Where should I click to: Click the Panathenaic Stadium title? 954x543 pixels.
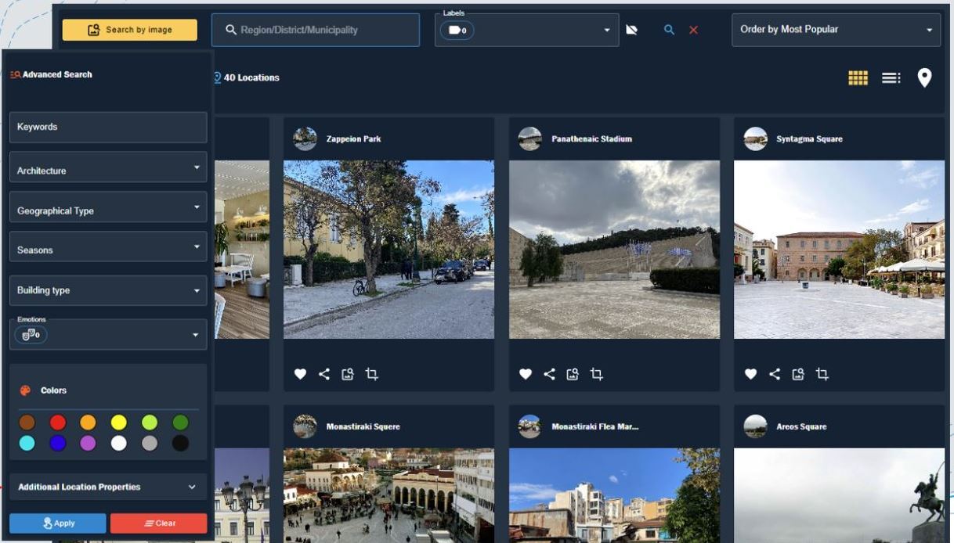pos(591,139)
